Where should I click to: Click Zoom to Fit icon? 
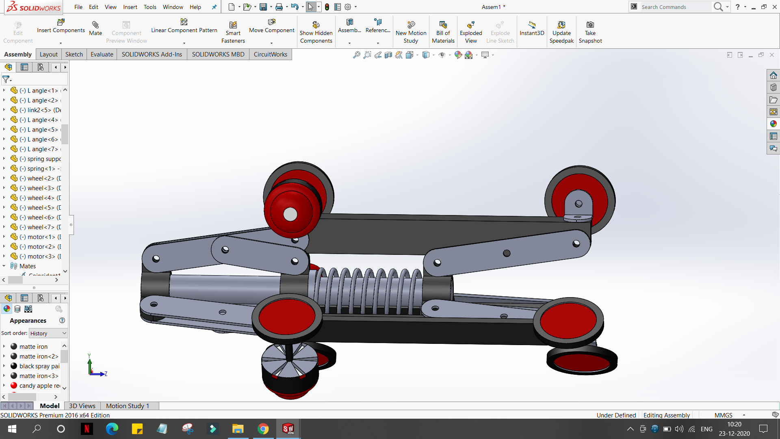point(356,55)
